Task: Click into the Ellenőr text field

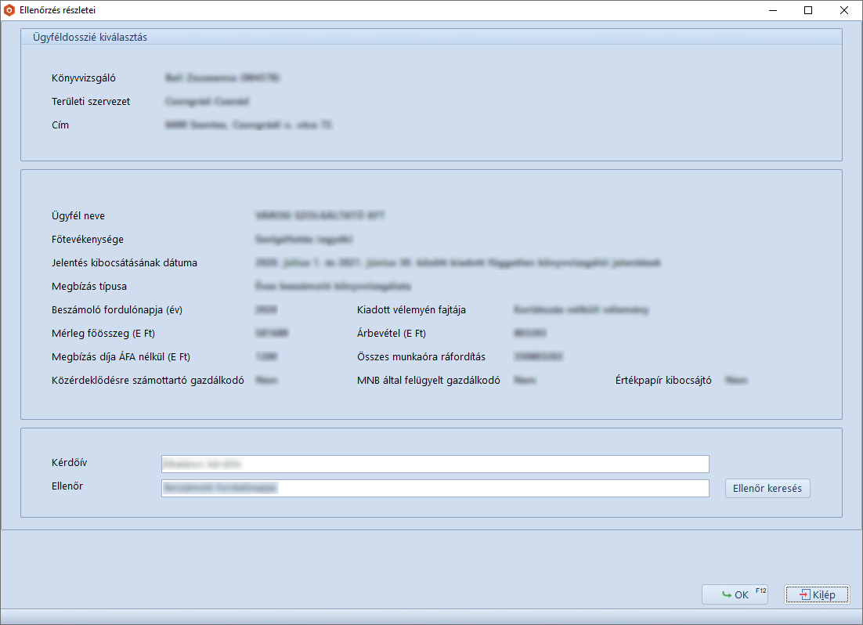Action: [435, 488]
